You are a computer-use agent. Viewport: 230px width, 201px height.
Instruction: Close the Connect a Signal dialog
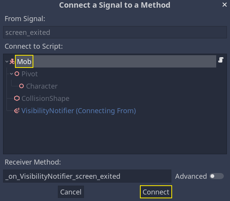coord(225,5)
